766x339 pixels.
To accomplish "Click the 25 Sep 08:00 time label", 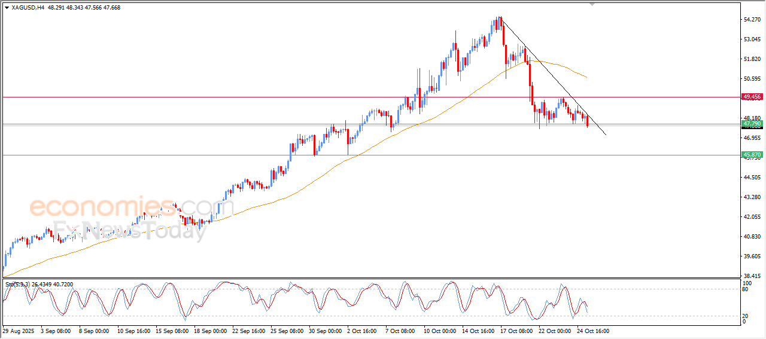I will point(287,330).
